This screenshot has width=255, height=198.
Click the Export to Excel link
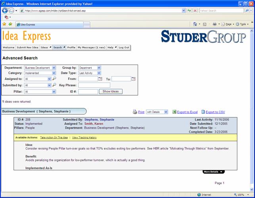tap(187, 112)
